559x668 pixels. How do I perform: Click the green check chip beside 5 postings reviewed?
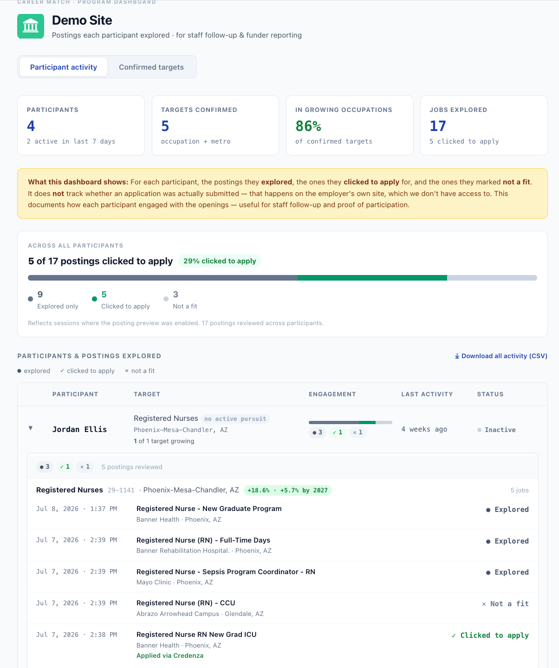click(x=65, y=467)
